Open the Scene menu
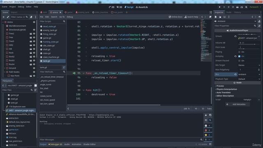 pos(5,7)
